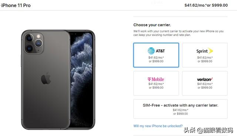Choose SIM-Free activate later option

tap(180, 109)
